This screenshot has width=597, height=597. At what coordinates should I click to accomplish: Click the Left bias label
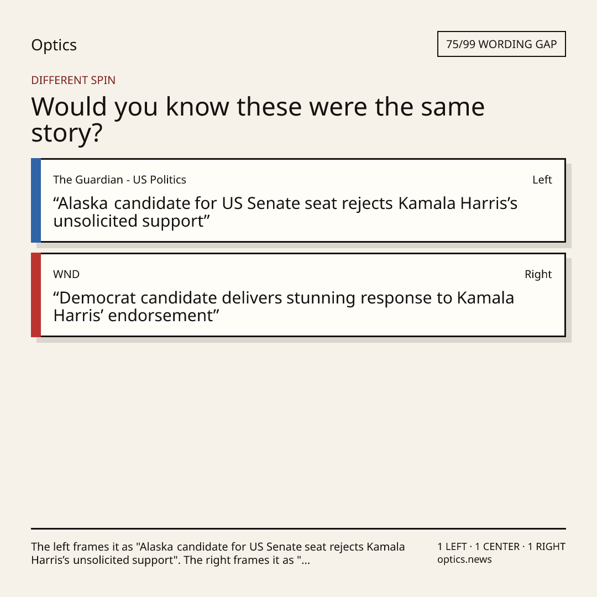[x=542, y=180]
